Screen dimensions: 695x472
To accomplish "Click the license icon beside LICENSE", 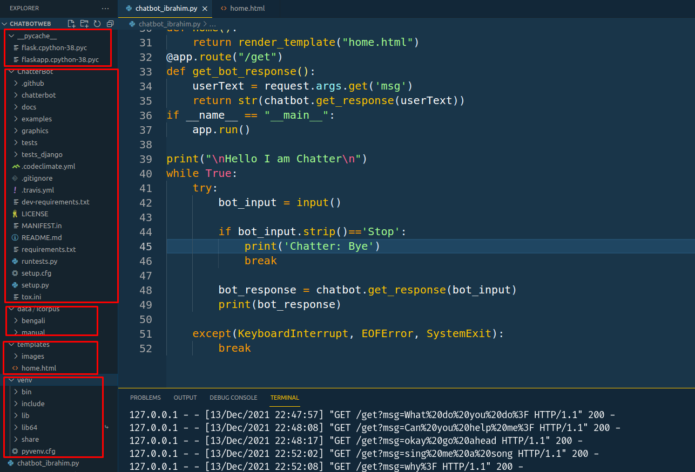I will 15,214.
